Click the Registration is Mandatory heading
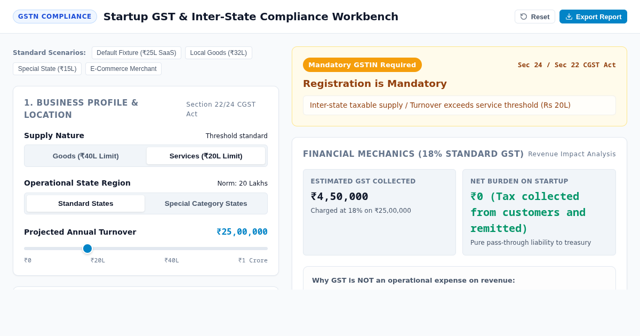Image resolution: width=640 pixels, height=336 pixels. (375, 84)
